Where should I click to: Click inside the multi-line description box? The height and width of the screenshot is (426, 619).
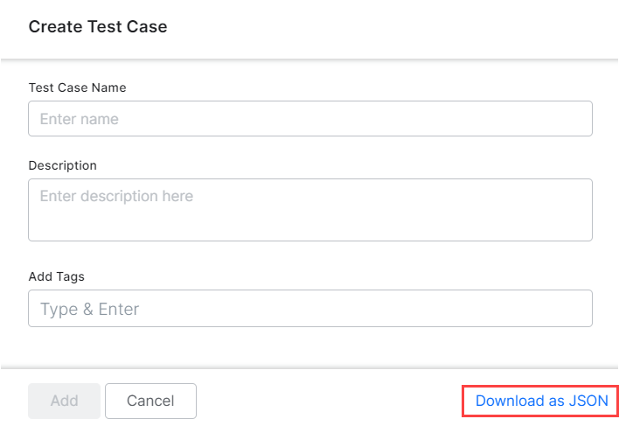click(309, 210)
